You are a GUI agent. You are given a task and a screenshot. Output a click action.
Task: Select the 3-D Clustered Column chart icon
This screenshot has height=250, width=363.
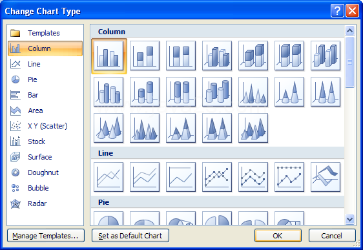point(217,56)
